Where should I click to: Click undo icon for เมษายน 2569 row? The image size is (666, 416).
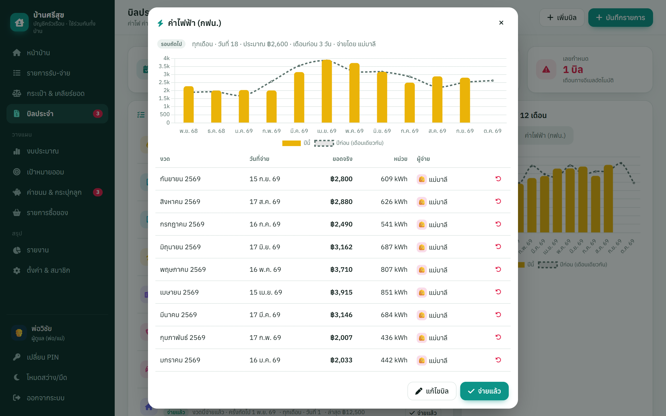coord(498,292)
